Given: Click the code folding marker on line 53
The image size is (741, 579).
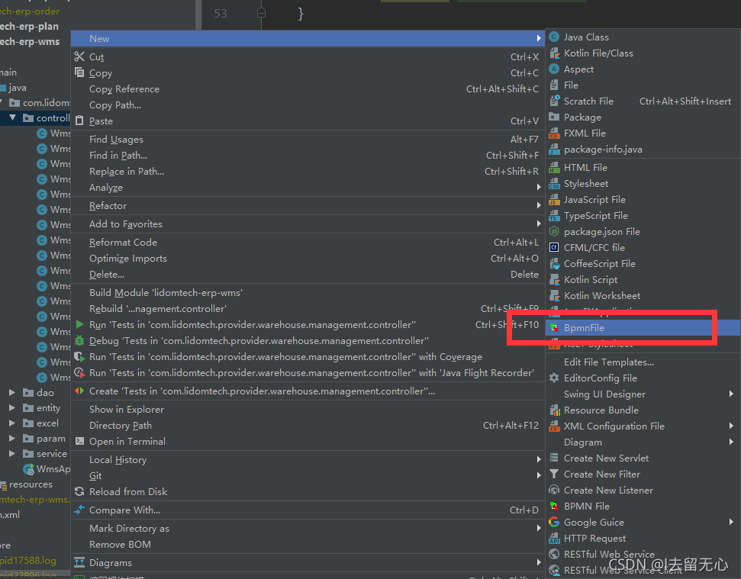Looking at the screenshot, I should pos(261,13).
